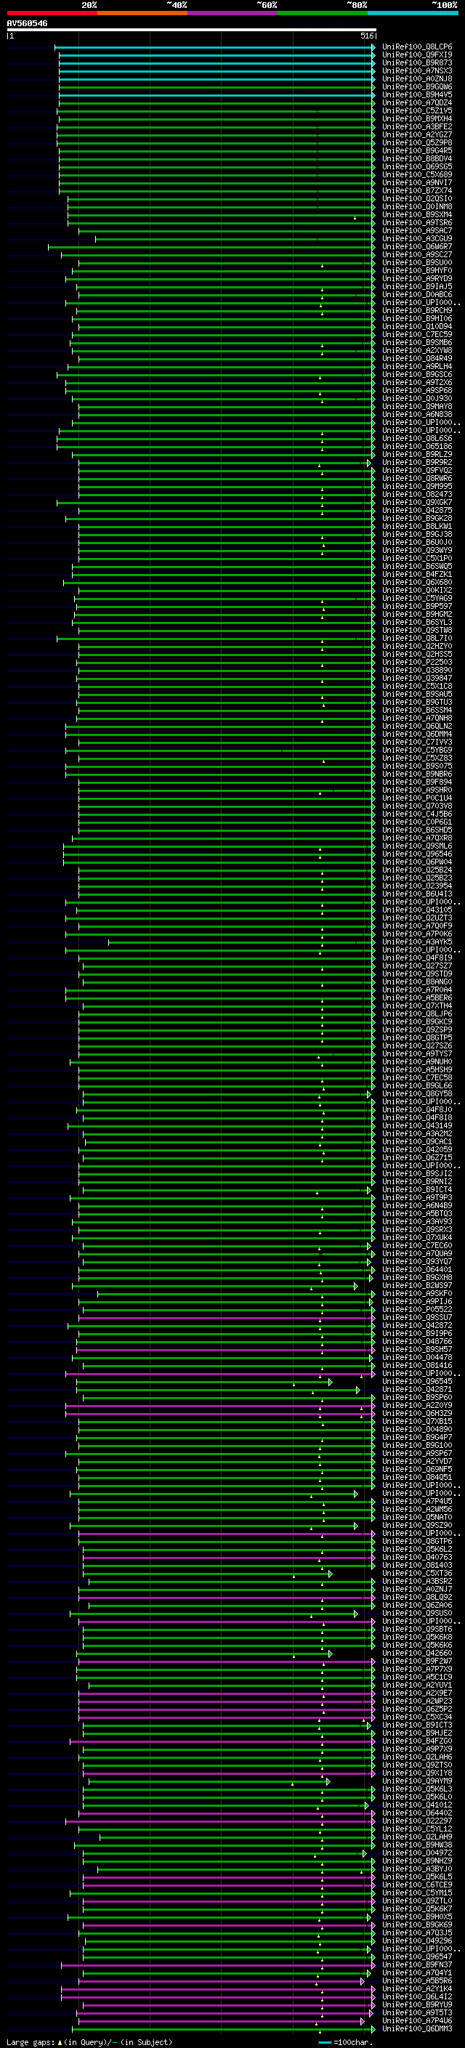The height and width of the screenshot is (2048, 465).
Task: Select hit UniRef100_B9MXH4
Action: [x=416, y=118]
